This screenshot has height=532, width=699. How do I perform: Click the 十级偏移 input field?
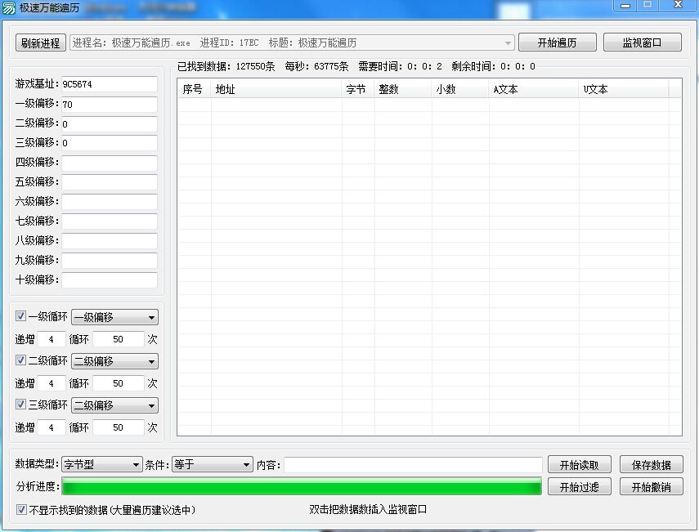110,280
